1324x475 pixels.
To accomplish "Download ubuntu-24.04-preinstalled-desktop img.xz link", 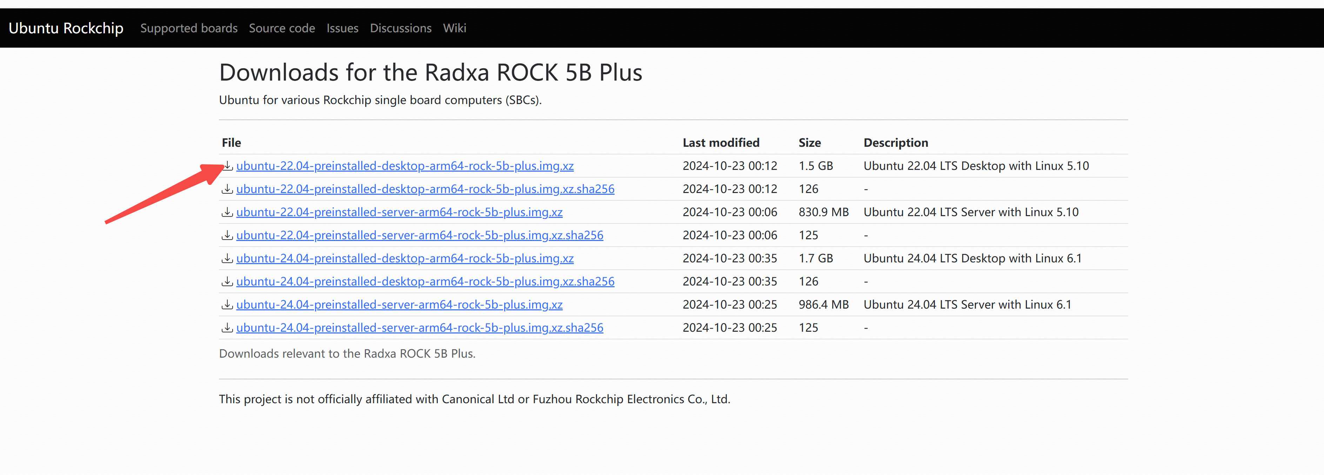I will pyautogui.click(x=404, y=259).
